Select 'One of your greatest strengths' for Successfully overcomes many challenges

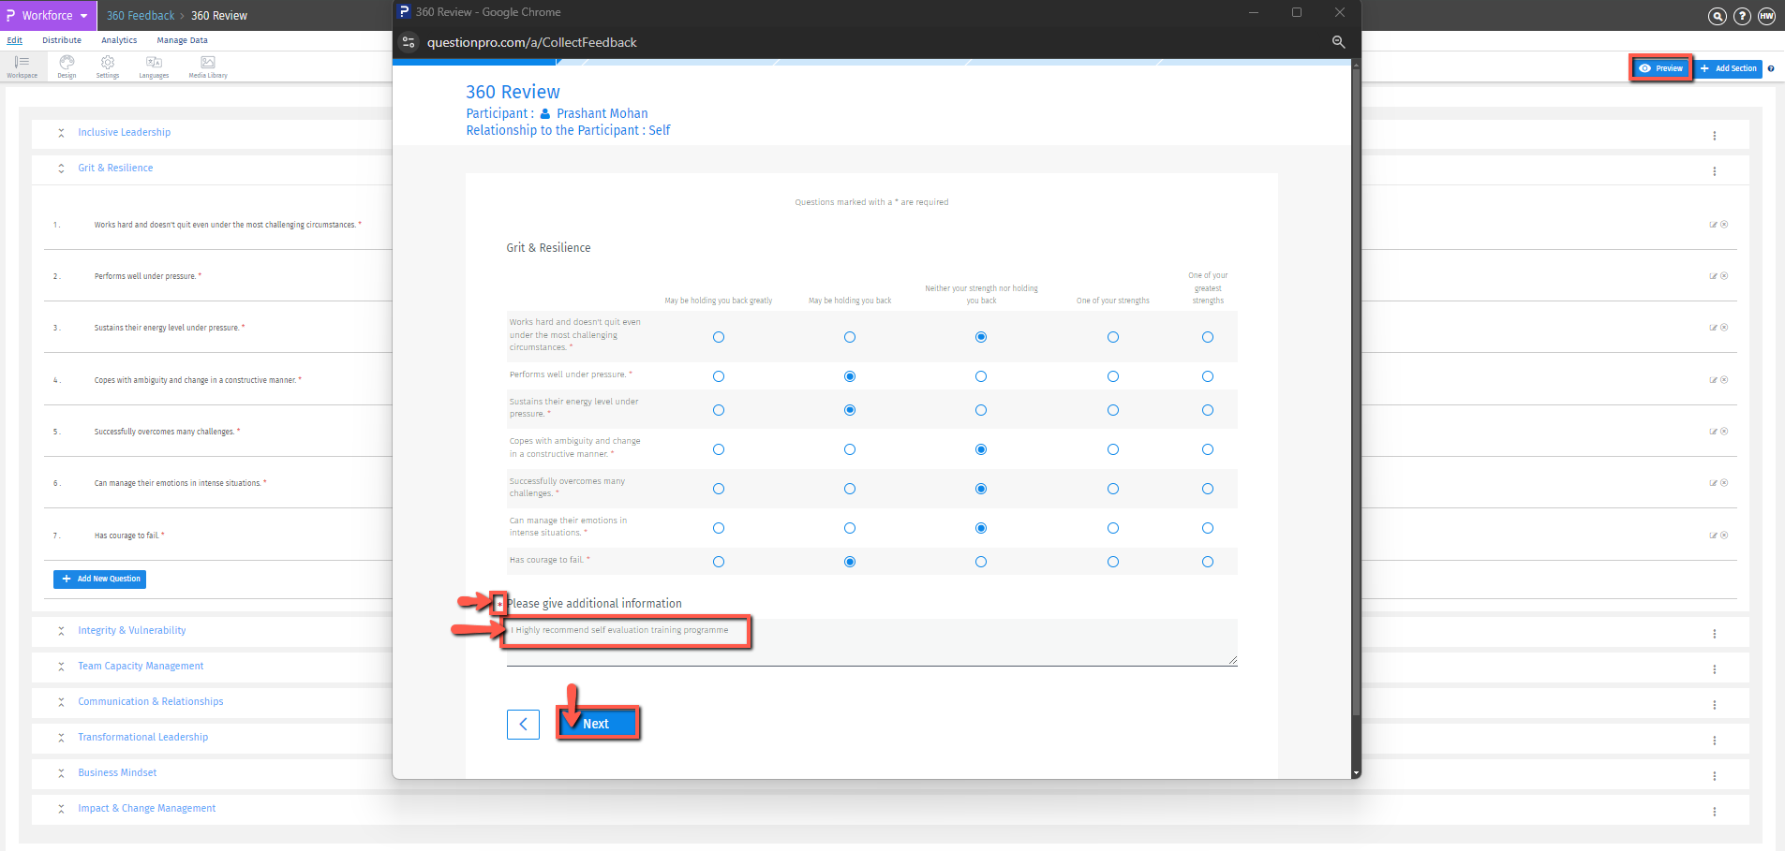(1207, 489)
